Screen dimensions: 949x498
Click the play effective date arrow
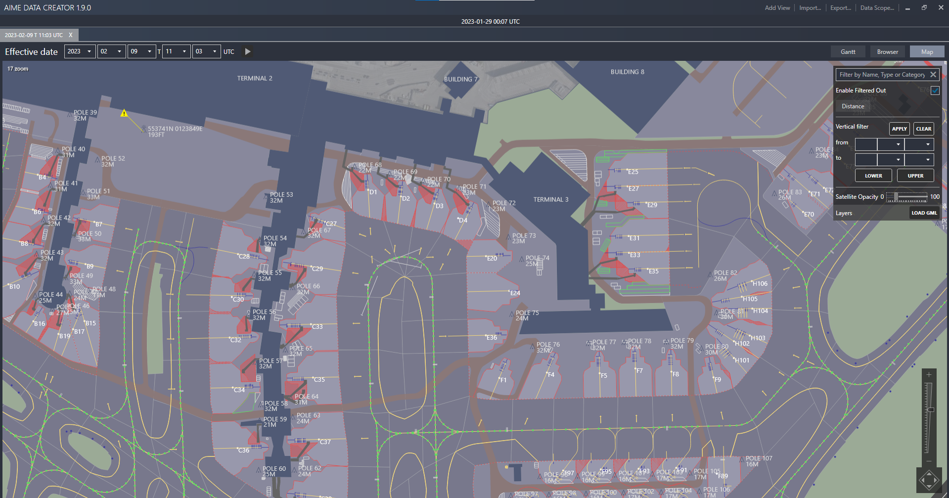pyautogui.click(x=248, y=51)
